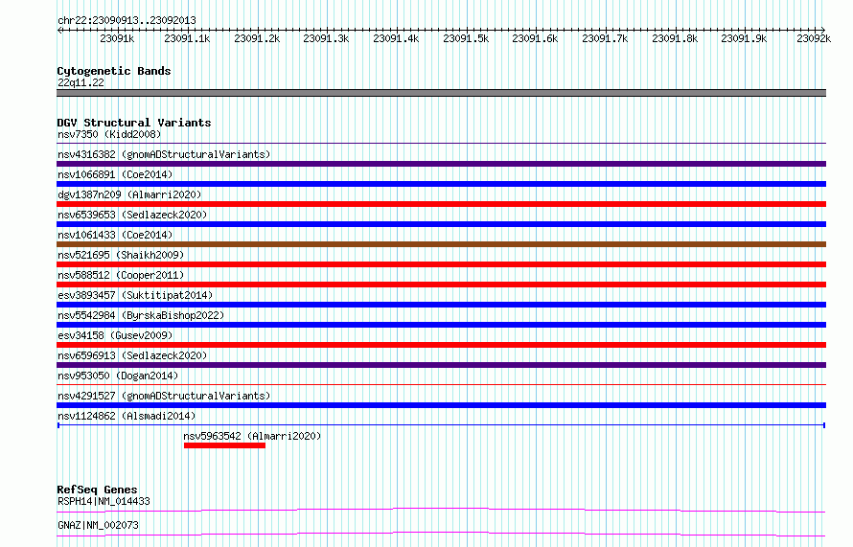The width and height of the screenshot is (853, 547).
Task: Click the 22q11.22 band label
Action: click(81, 82)
